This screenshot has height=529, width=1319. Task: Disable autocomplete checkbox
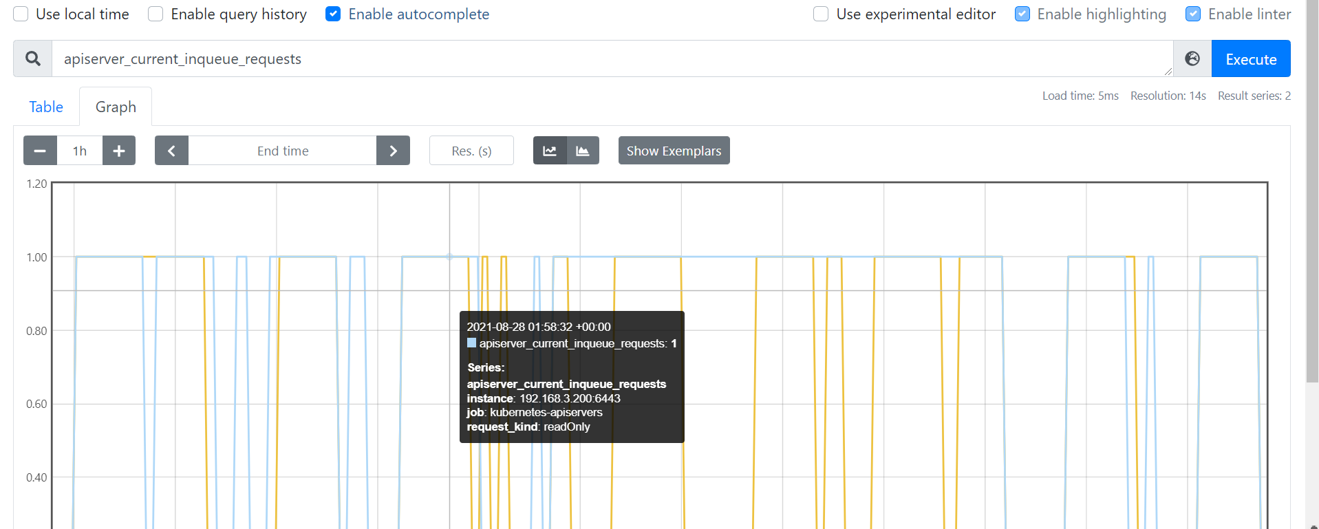tap(333, 14)
